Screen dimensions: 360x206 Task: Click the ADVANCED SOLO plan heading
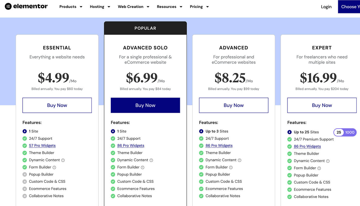[x=145, y=48]
